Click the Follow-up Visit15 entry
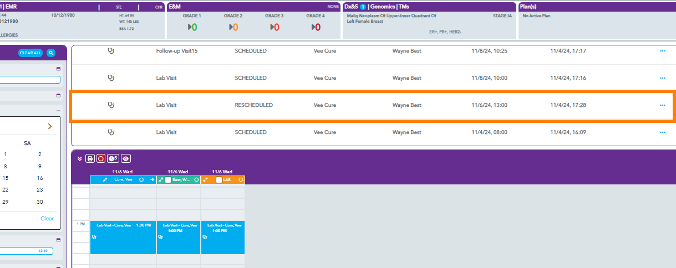Viewport: 676px width, 268px height. click(177, 51)
